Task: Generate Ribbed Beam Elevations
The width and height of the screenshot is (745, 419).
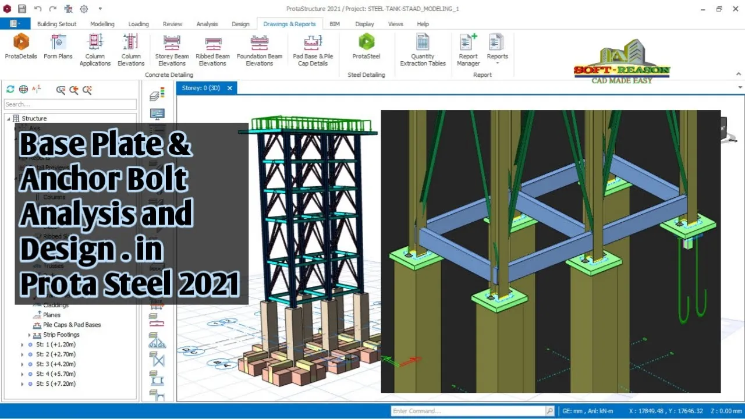Action: (x=212, y=49)
